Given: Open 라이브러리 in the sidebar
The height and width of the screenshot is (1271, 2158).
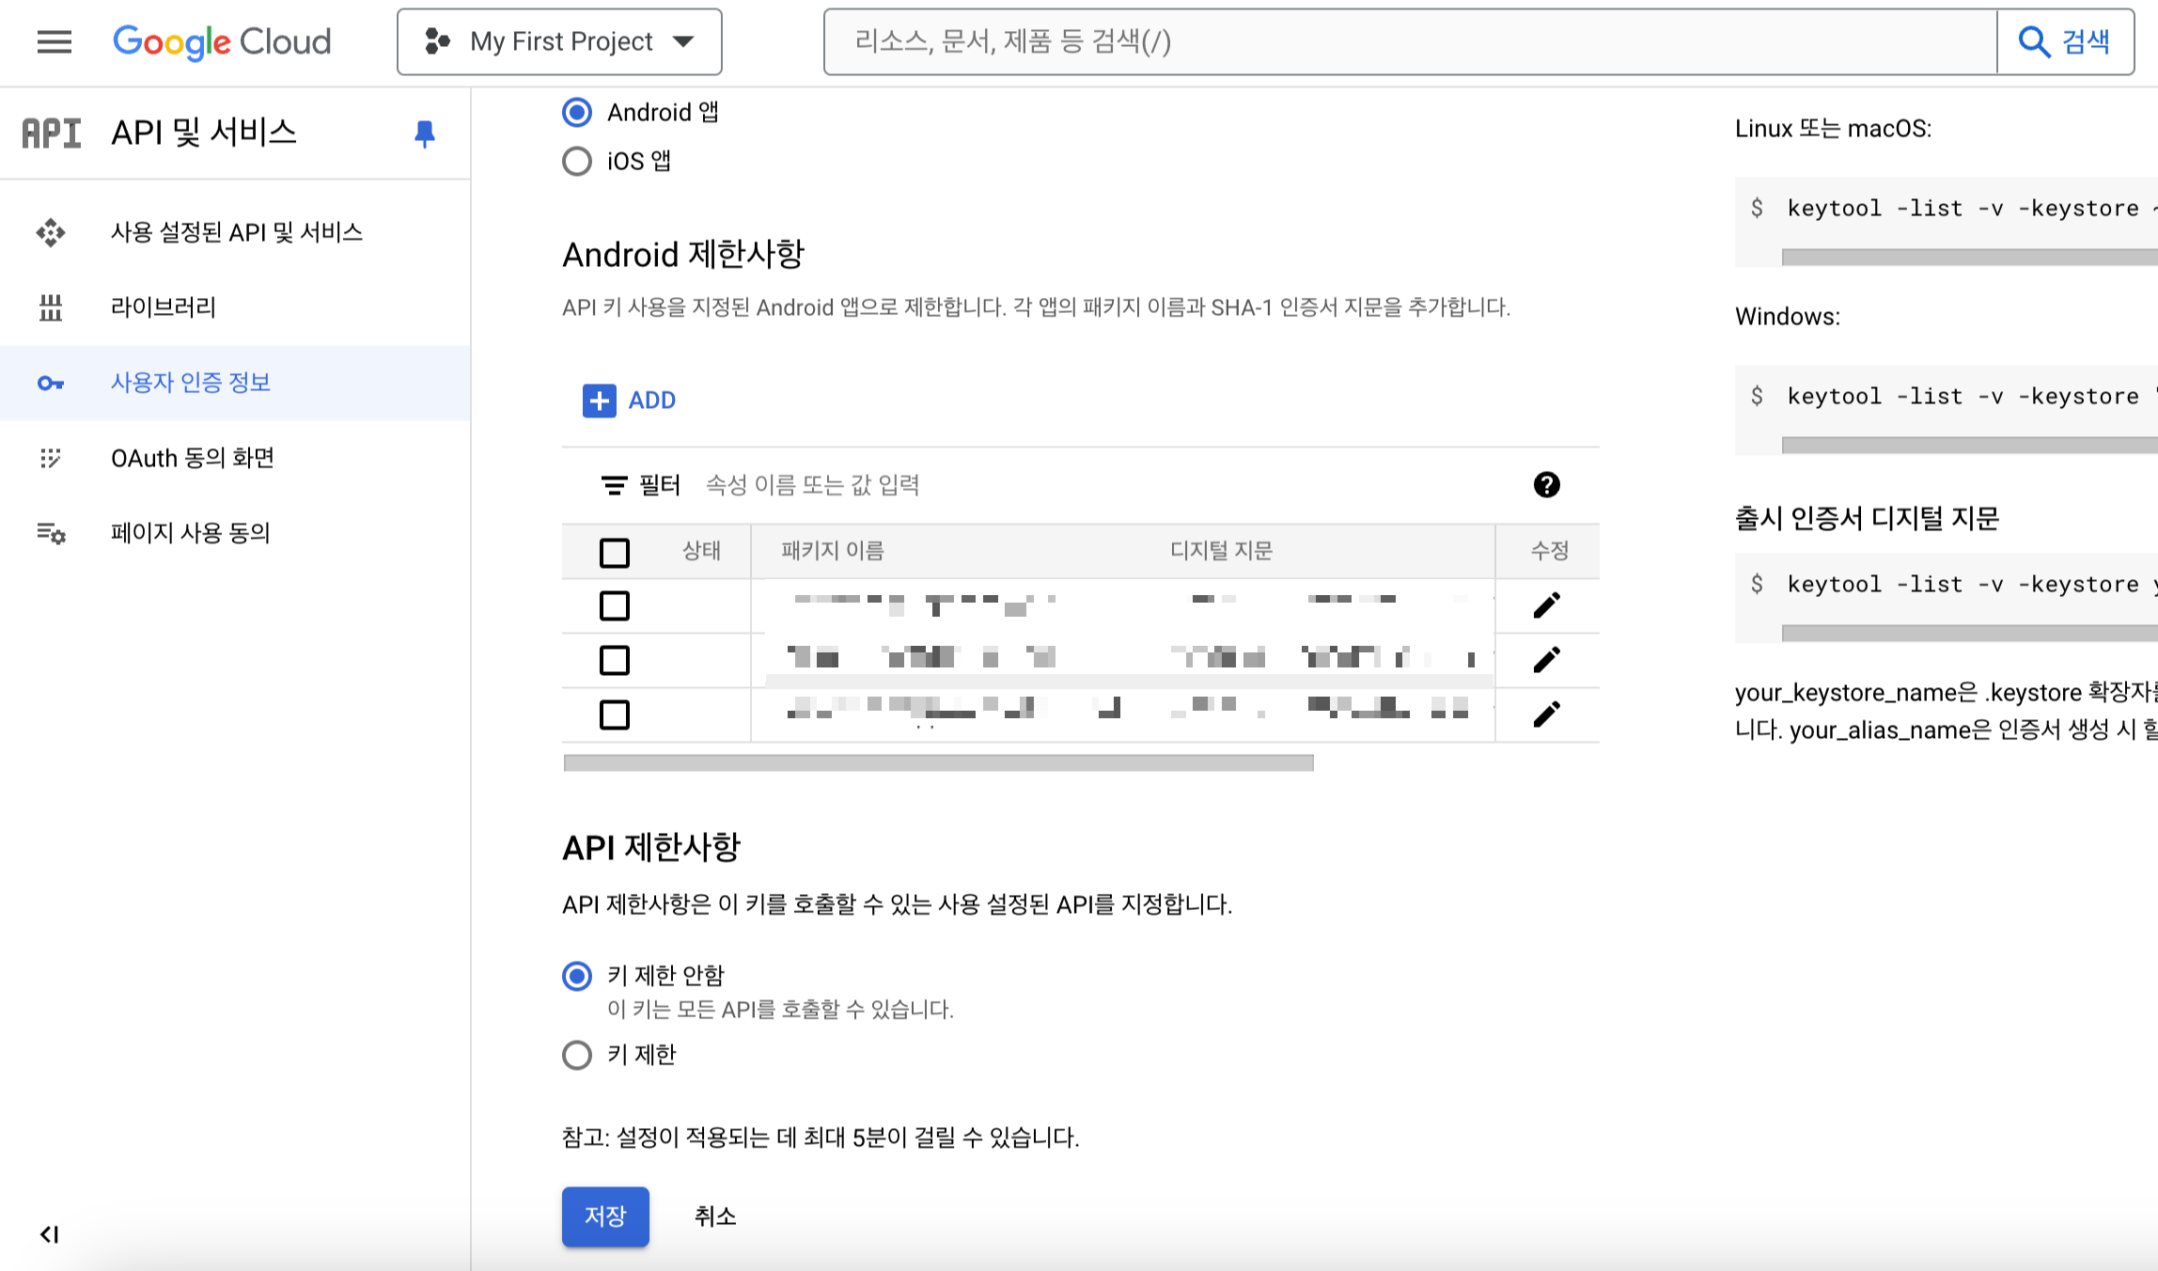Looking at the screenshot, I should click(x=164, y=307).
